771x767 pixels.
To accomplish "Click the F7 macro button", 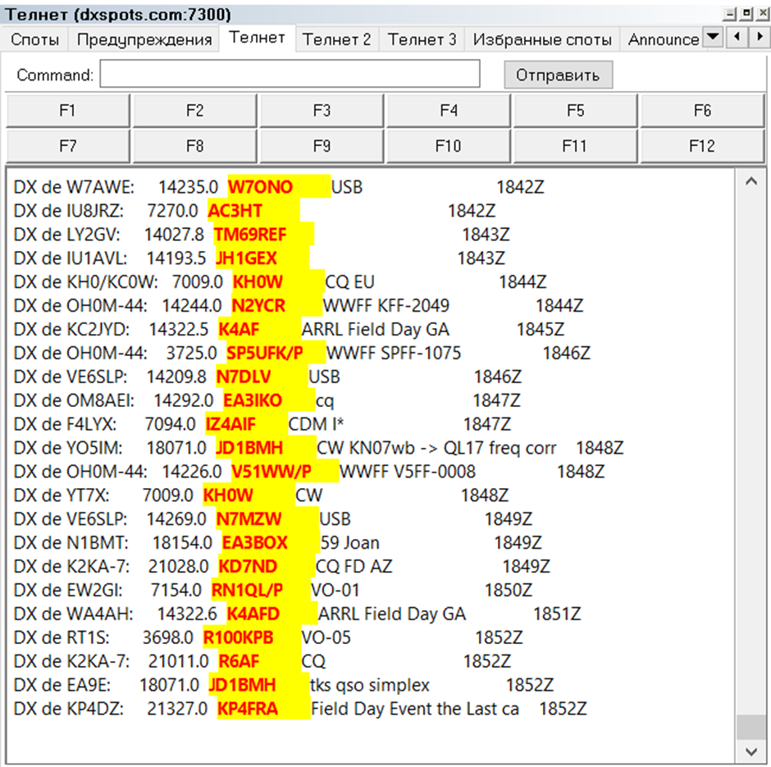I will (68, 146).
